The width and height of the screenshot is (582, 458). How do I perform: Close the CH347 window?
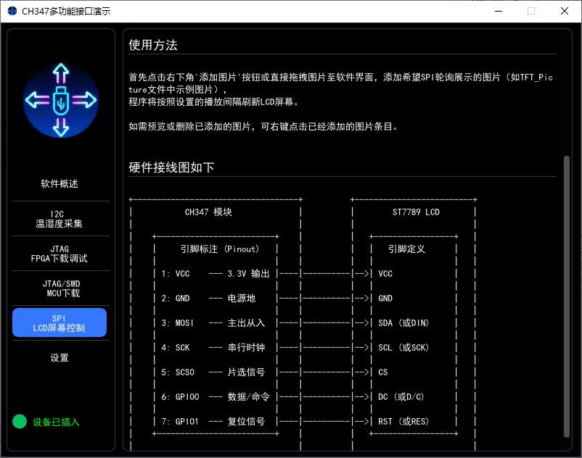[565, 11]
